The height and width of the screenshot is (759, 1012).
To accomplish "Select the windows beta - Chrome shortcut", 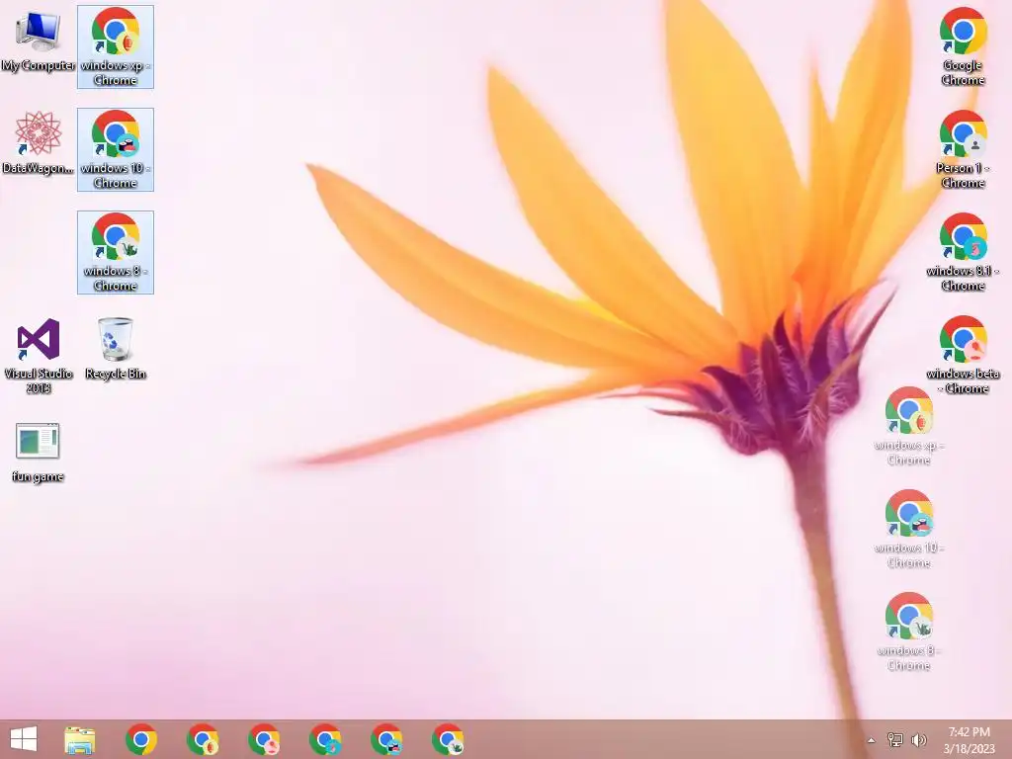I will coord(963,355).
